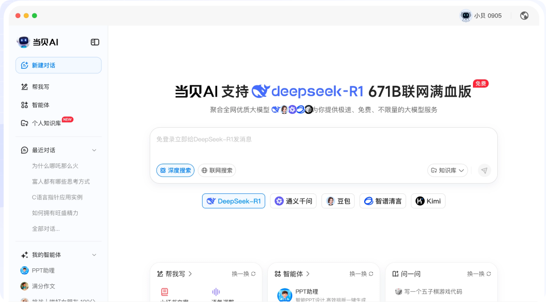Select the DeepSeek-R1 model
The width and height of the screenshot is (546, 302).
click(234, 201)
